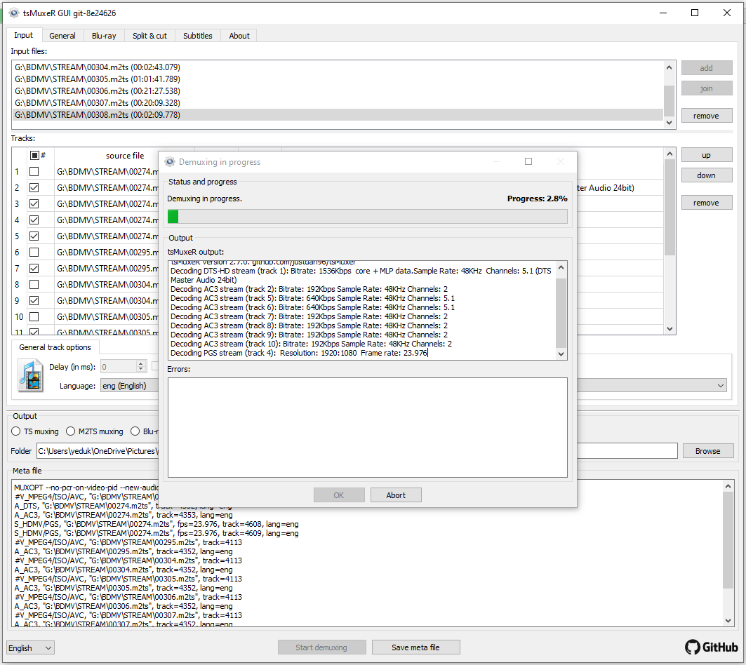Uncheck the track 9 checkbox
This screenshot has height=665, width=746.
point(34,301)
